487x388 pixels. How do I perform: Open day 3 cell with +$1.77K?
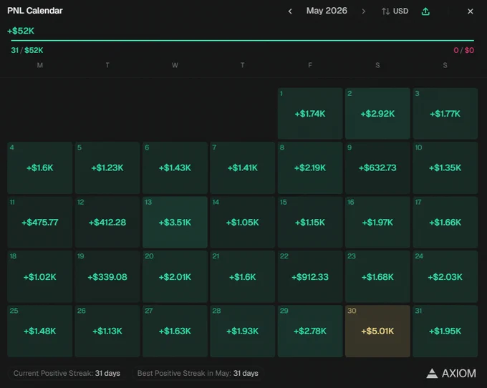[445, 114]
